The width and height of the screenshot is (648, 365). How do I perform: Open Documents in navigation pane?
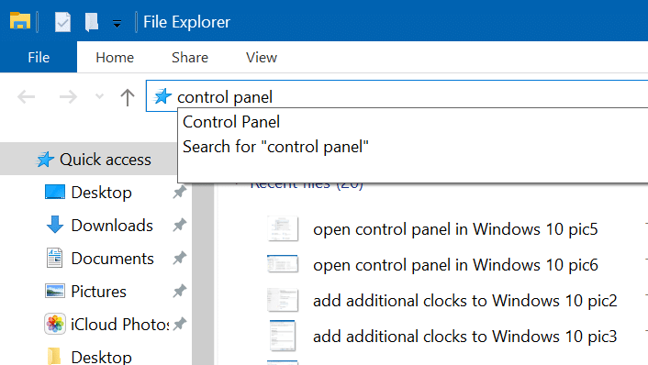coord(112,259)
